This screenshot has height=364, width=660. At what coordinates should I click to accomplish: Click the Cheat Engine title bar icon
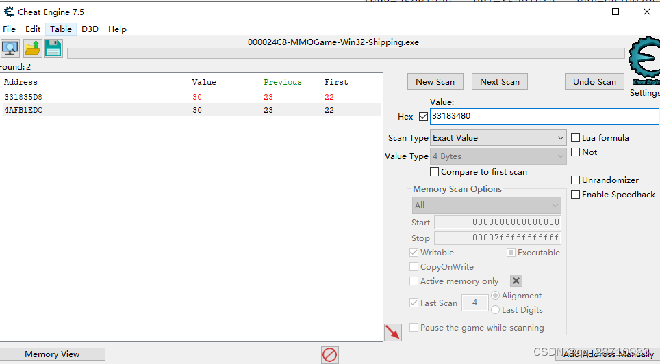pyautogui.click(x=8, y=12)
